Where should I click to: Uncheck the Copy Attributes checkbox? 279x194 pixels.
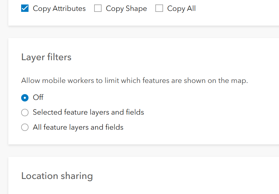(x=25, y=9)
